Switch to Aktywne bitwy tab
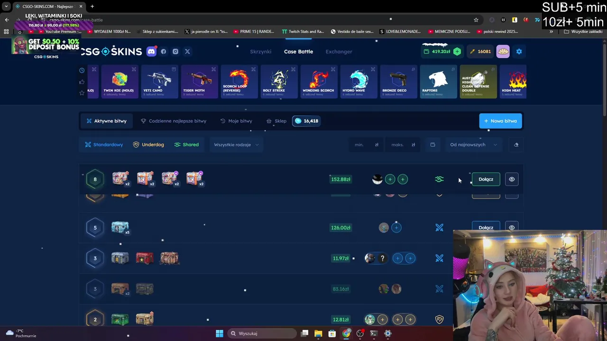Image resolution: width=607 pixels, height=341 pixels. point(106,121)
